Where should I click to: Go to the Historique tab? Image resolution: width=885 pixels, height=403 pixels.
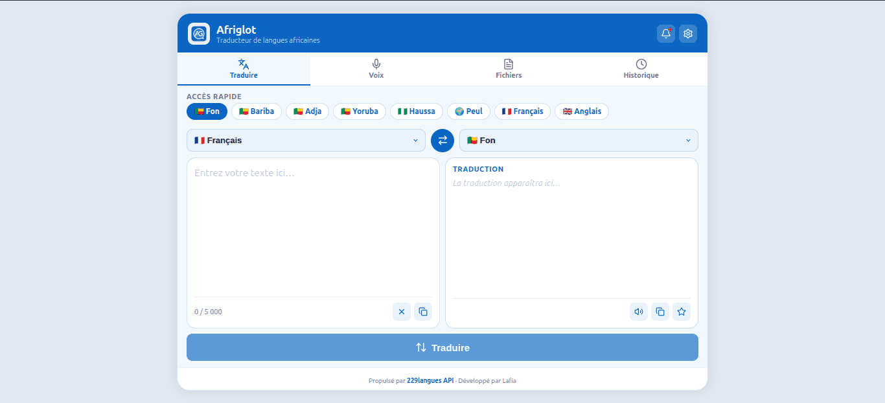(641, 69)
